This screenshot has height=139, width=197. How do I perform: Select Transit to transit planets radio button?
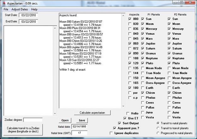pyautogui.click(x=158, y=128)
